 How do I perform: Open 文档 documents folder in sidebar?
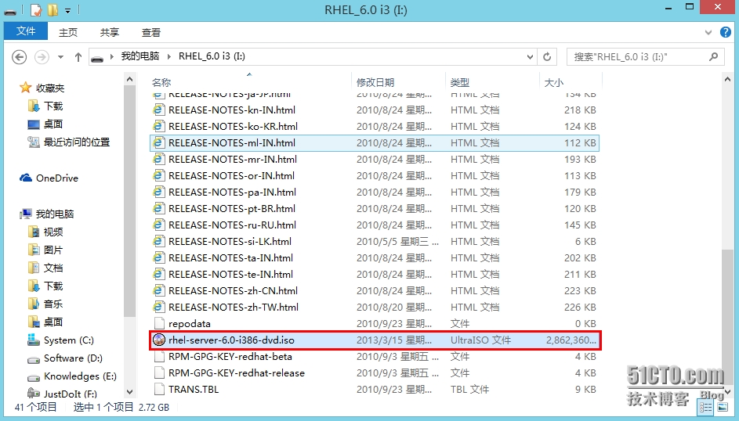tap(45, 268)
